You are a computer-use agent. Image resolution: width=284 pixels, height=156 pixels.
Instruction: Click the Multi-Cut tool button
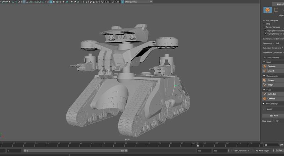[273, 94]
